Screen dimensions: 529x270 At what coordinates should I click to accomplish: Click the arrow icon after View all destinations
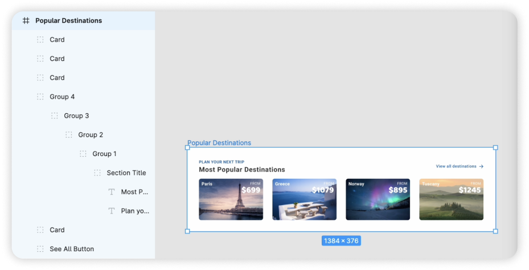(481, 166)
